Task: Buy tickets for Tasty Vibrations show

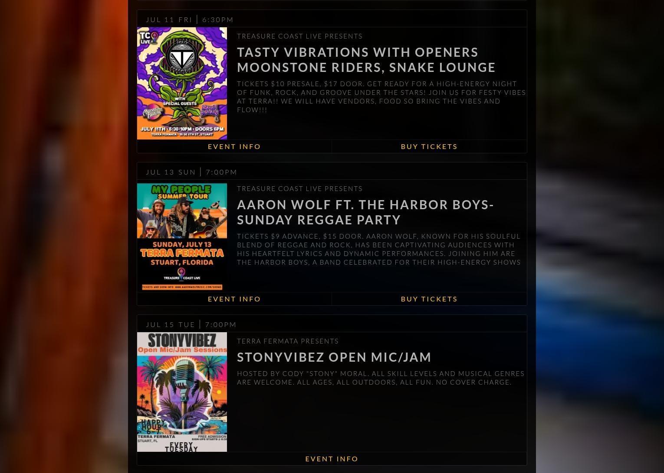Action: [429, 146]
